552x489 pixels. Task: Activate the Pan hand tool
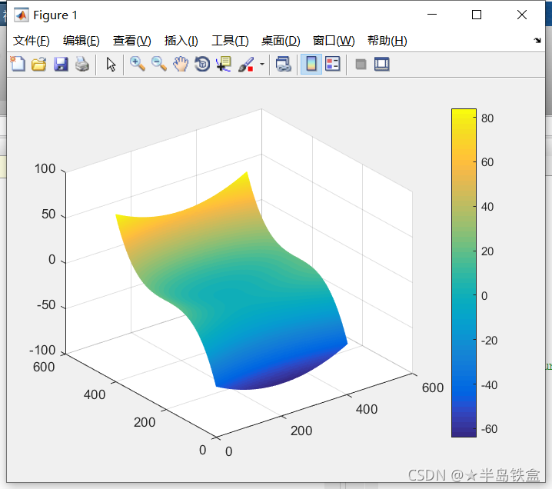[181, 65]
